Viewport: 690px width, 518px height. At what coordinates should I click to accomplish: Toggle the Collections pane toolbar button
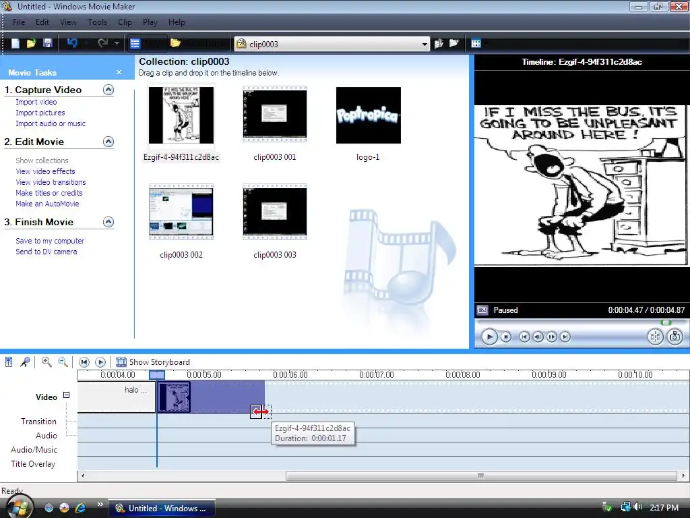point(197,44)
